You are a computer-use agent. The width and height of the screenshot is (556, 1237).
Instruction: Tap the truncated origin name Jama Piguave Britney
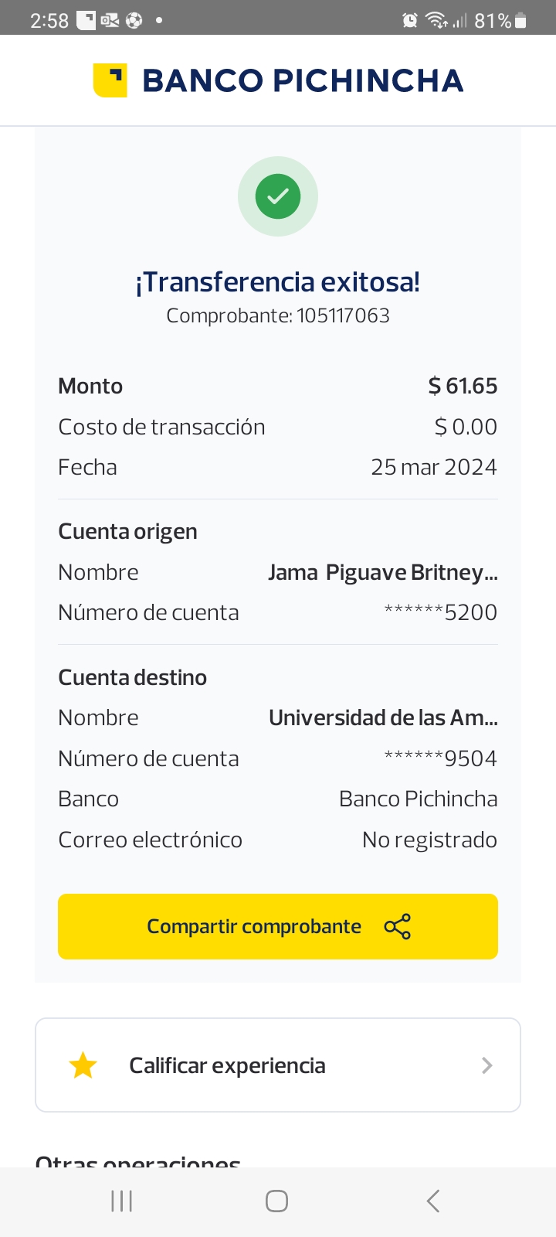coord(382,572)
